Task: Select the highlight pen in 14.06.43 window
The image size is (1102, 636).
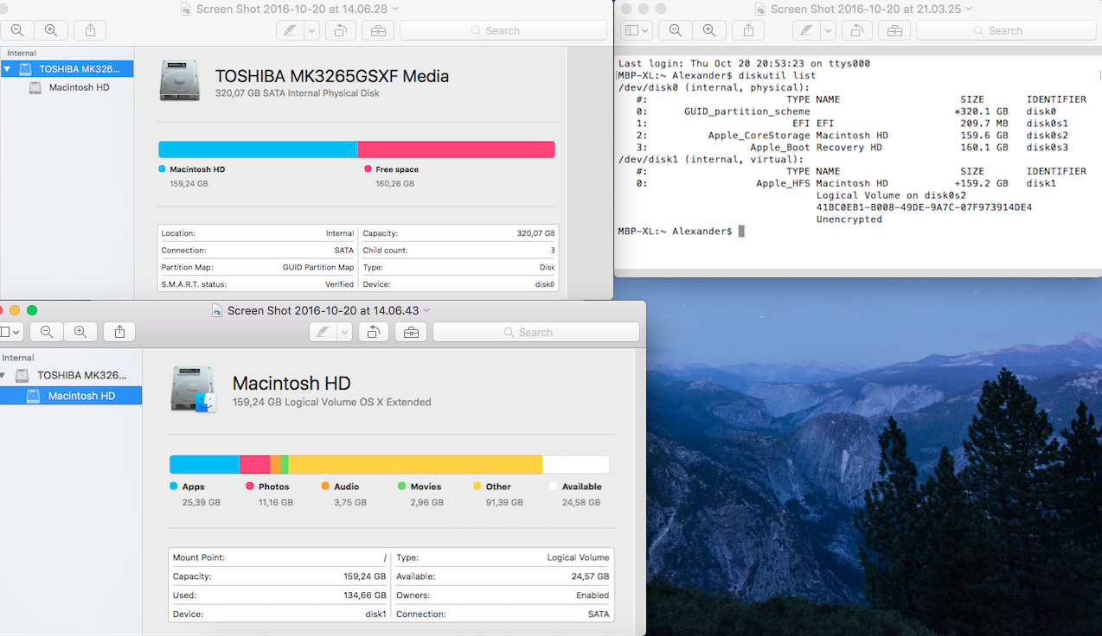Action: coord(324,332)
